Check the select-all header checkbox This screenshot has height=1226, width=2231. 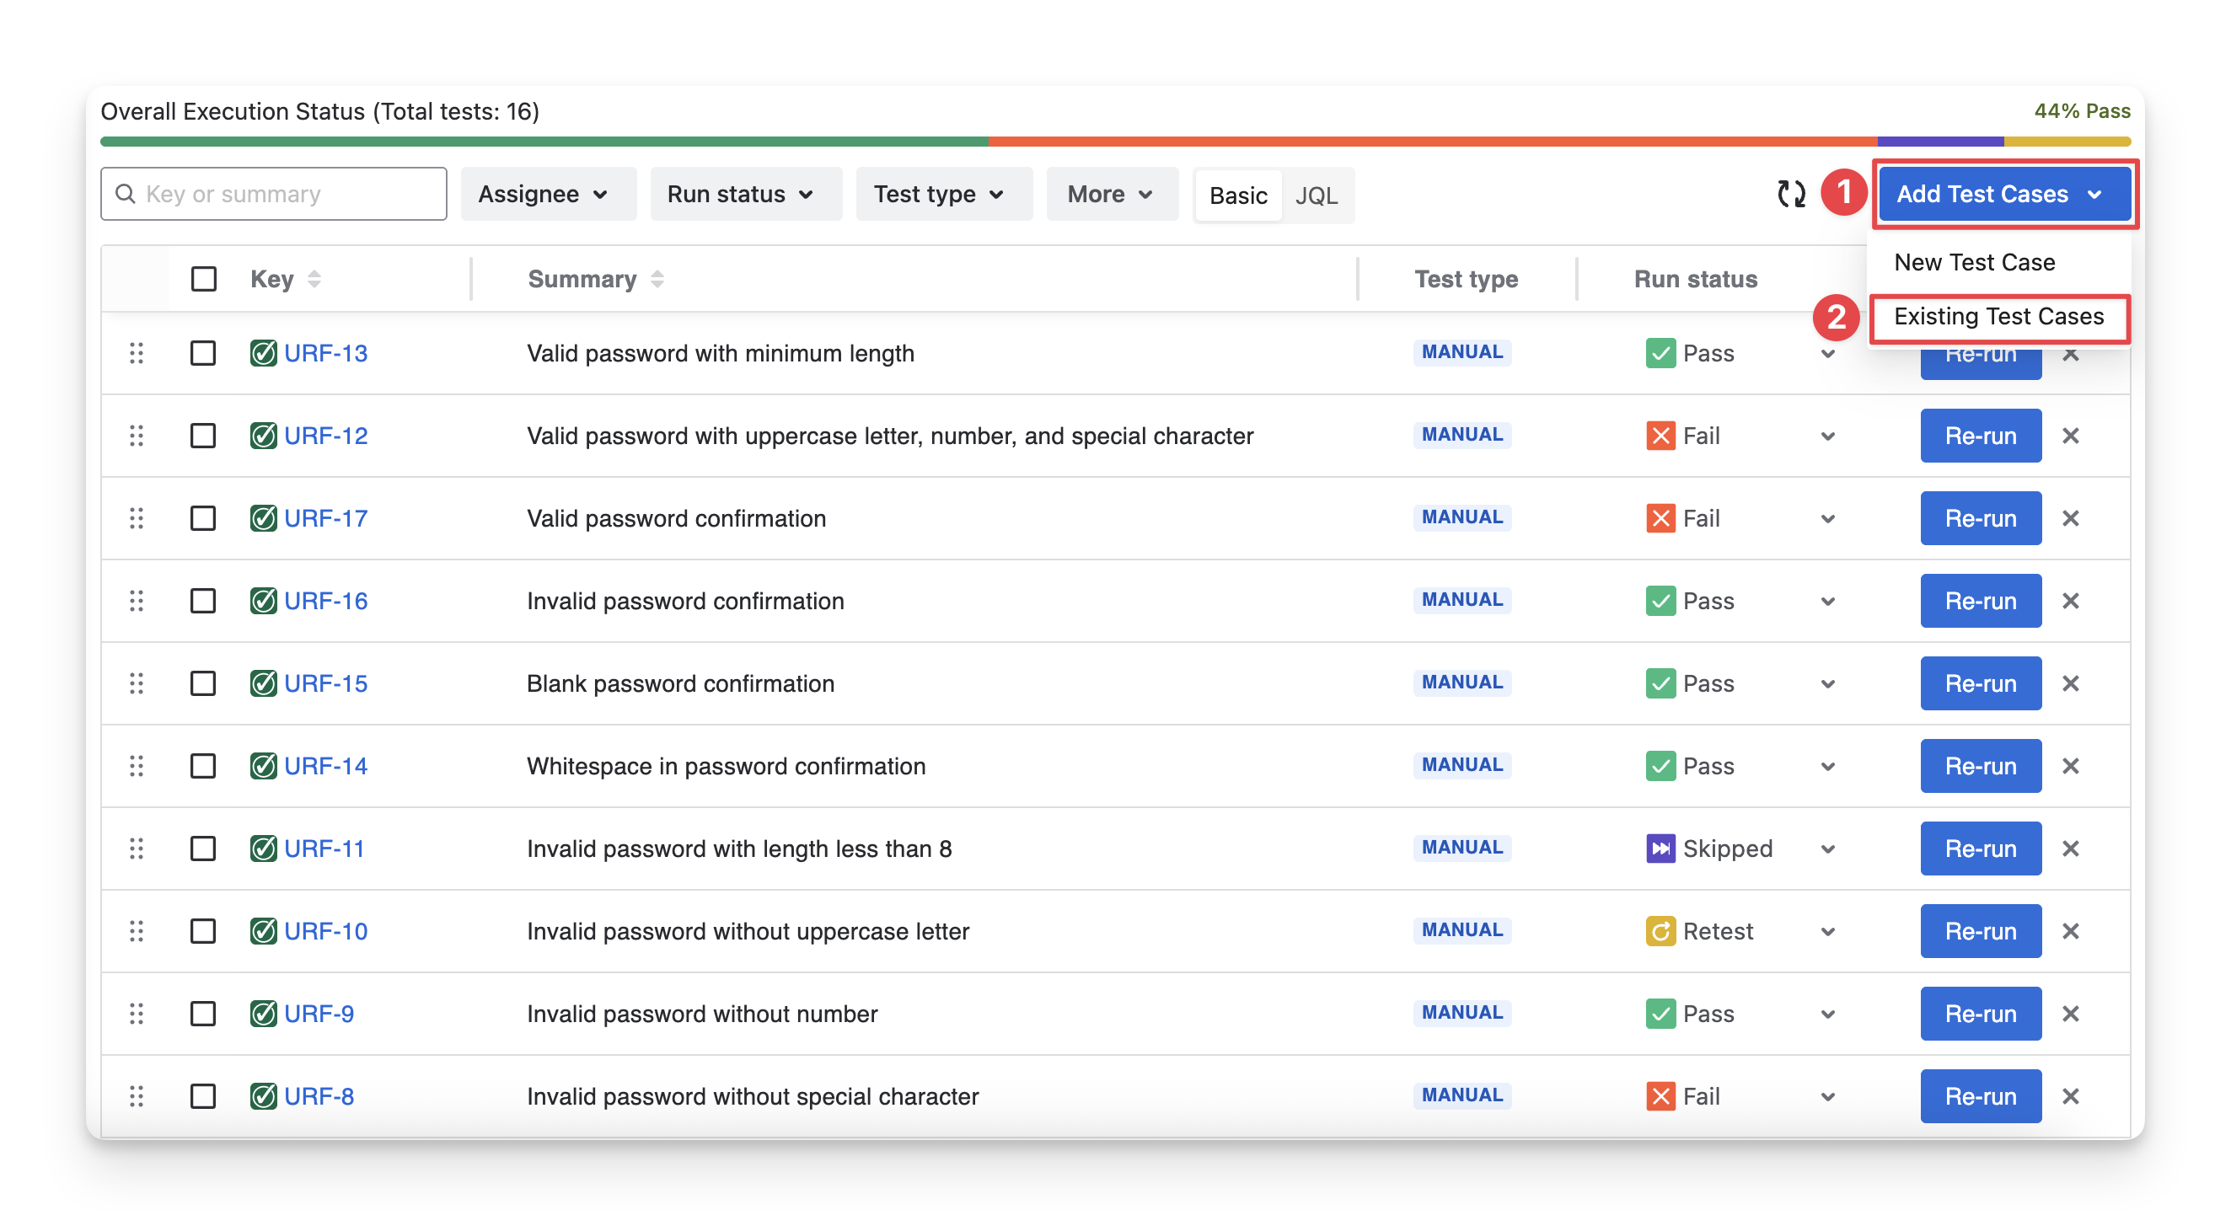(203, 279)
